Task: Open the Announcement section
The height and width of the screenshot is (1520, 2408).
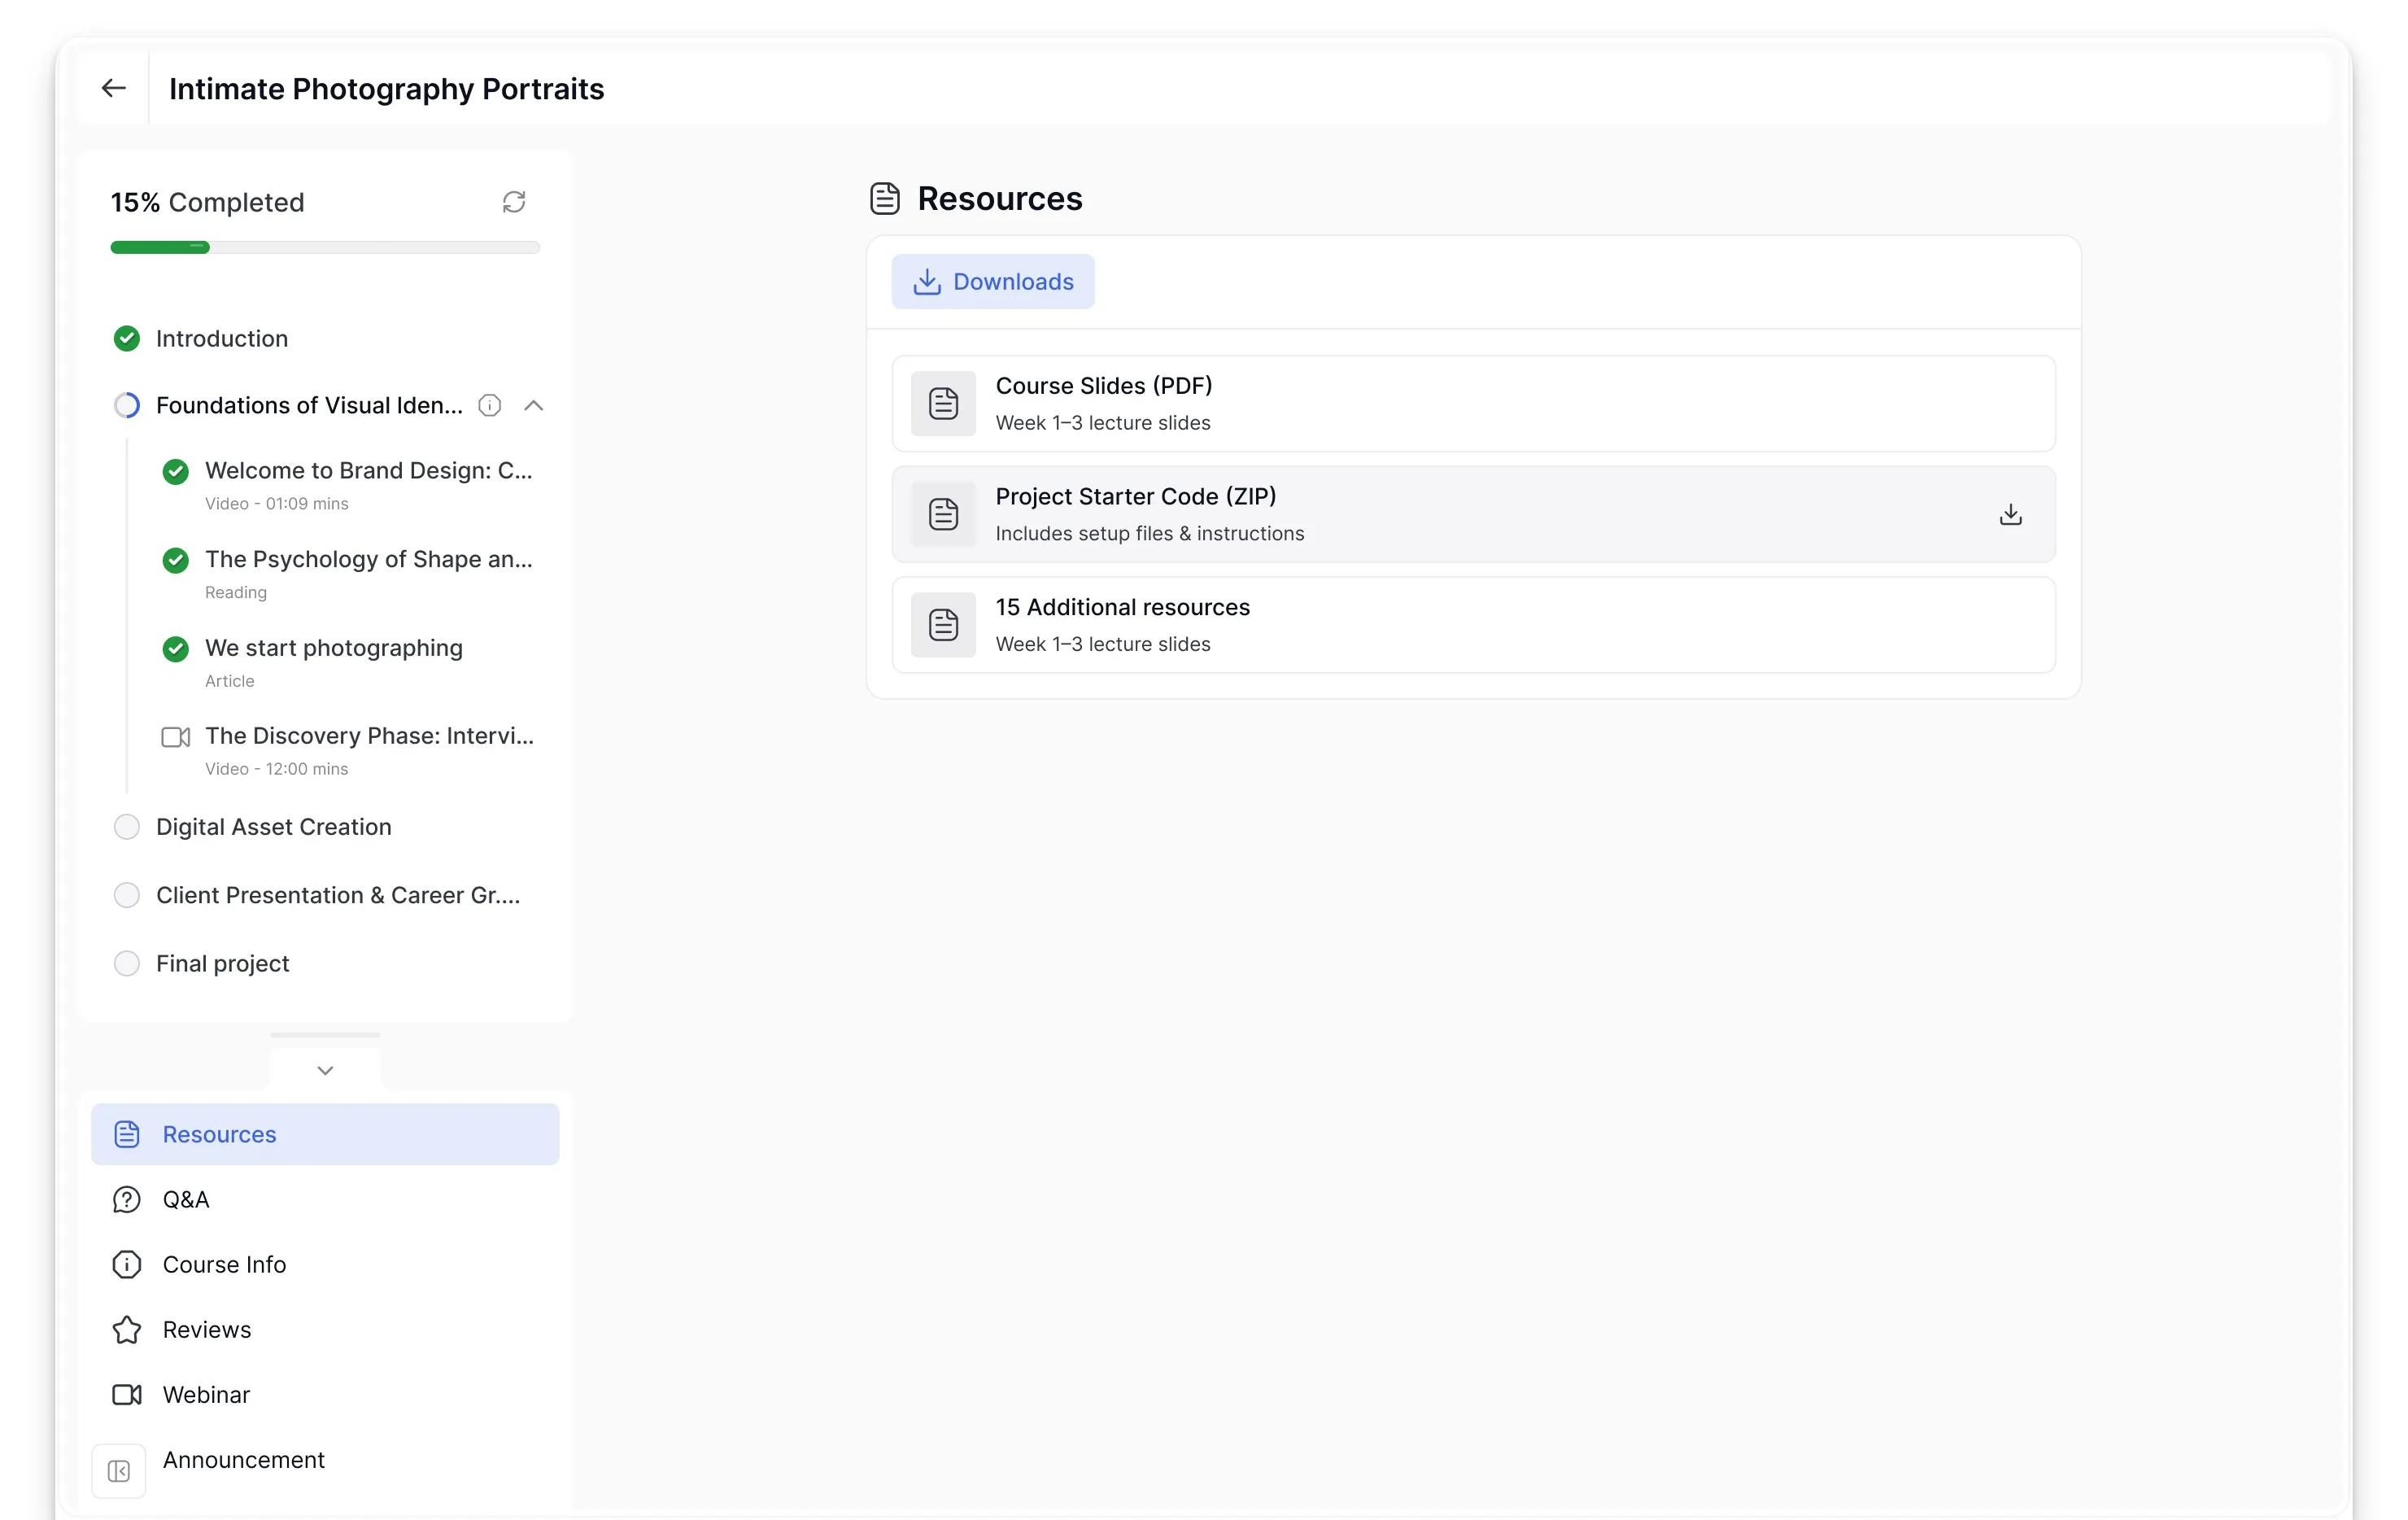Action: (244, 1459)
